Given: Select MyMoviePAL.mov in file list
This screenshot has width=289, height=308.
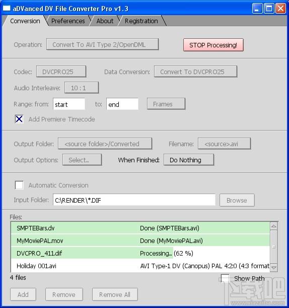Looking at the screenshot, I should pos(40,240).
